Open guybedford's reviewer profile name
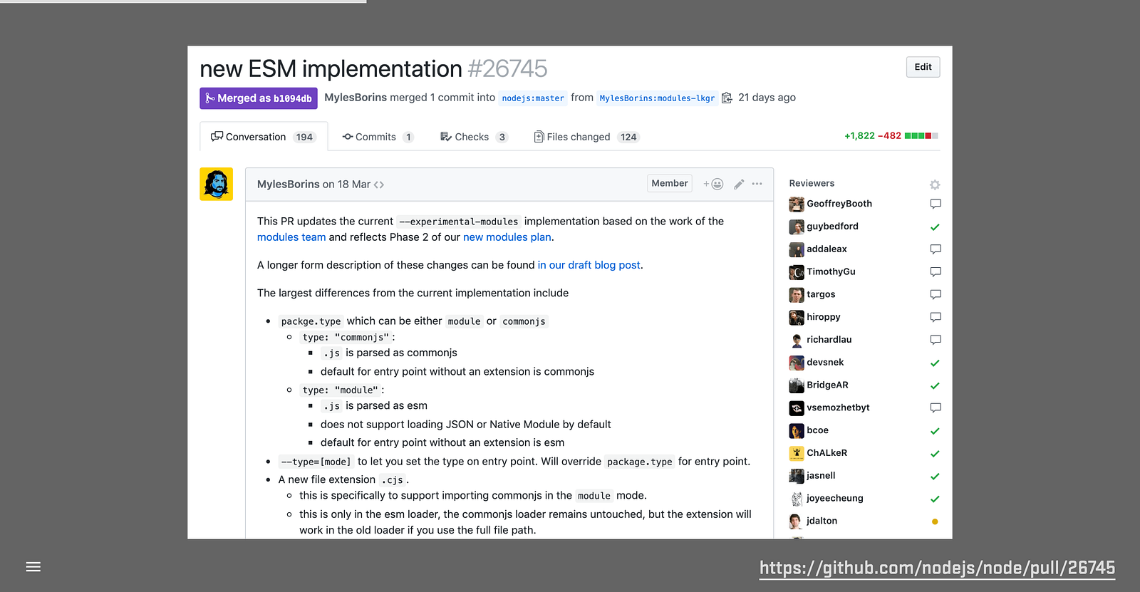The height and width of the screenshot is (592, 1140). pos(832,227)
